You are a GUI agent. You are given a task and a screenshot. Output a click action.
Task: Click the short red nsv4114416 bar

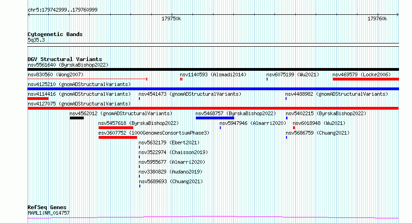coord(38,99)
